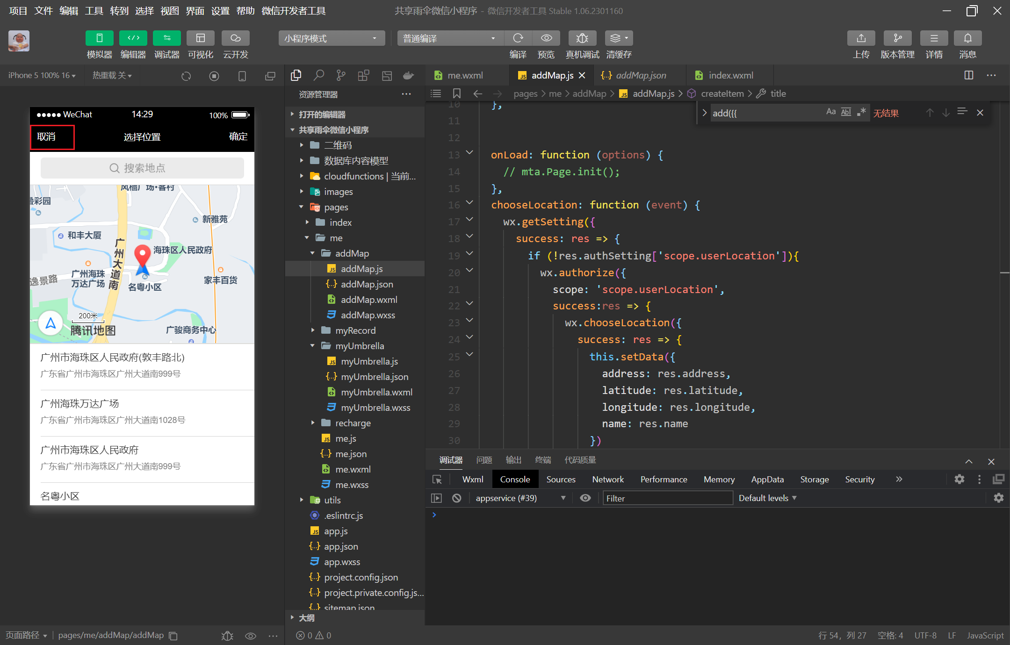
Task: Open version management icon
Action: [x=897, y=38]
